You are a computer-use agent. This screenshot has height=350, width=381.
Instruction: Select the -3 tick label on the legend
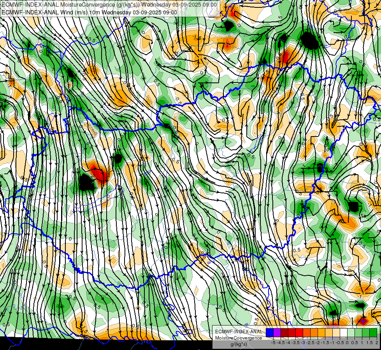[303, 343]
